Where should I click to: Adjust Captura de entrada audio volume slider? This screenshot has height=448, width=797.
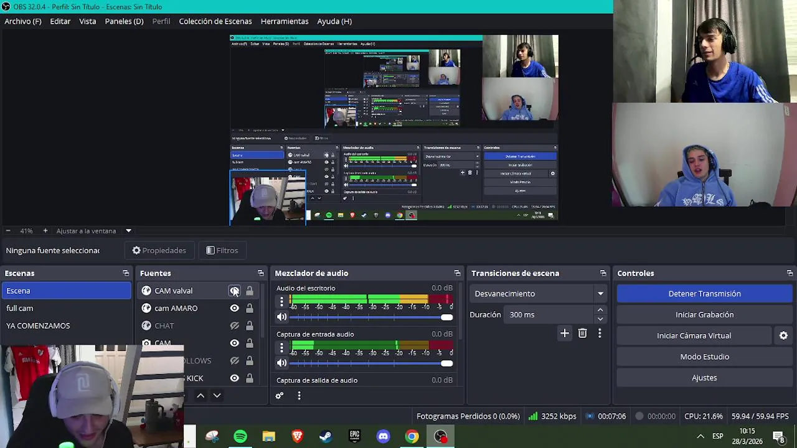tap(371, 363)
